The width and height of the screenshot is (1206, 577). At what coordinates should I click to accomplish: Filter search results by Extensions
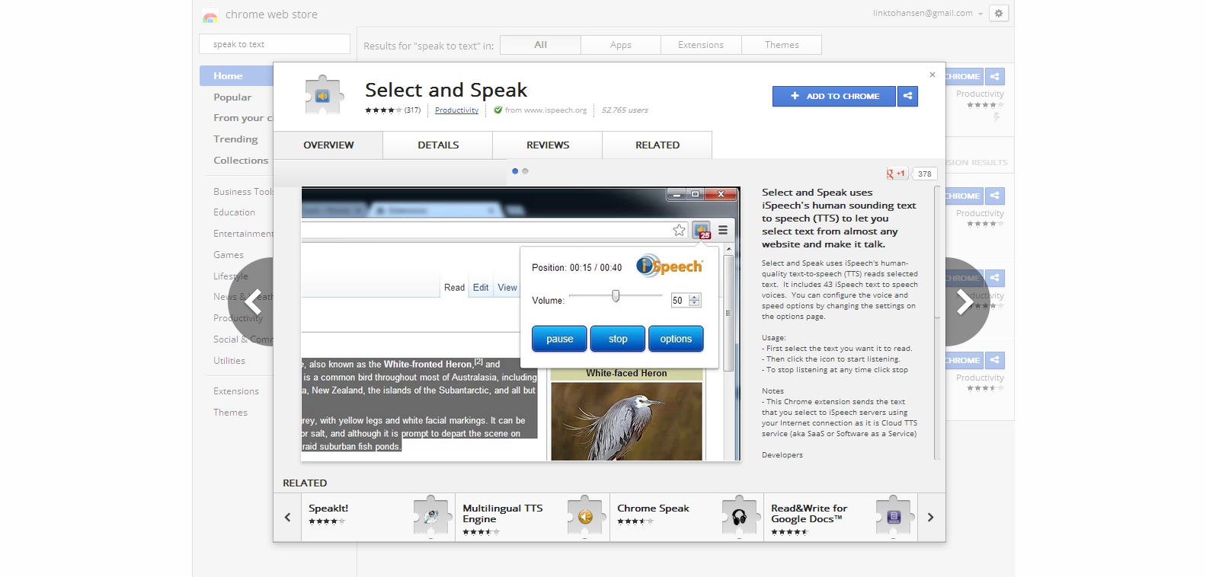pos(701,45)
